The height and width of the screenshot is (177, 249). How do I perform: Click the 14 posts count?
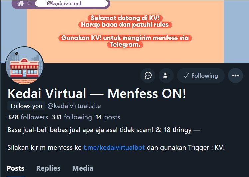point(108,117)
